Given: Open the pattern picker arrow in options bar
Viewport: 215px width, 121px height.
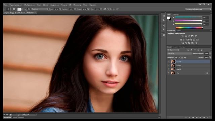Looking at the screenshot, I should pyautogui.click(x=22, y=9).
